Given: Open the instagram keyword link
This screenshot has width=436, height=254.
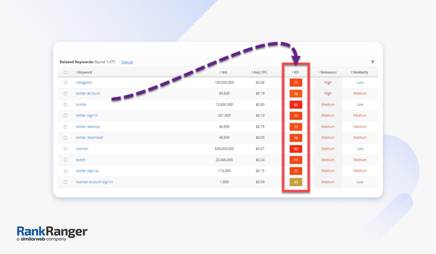Looking at the screenshot, I should pyautogui.click(x=84, y=82).
